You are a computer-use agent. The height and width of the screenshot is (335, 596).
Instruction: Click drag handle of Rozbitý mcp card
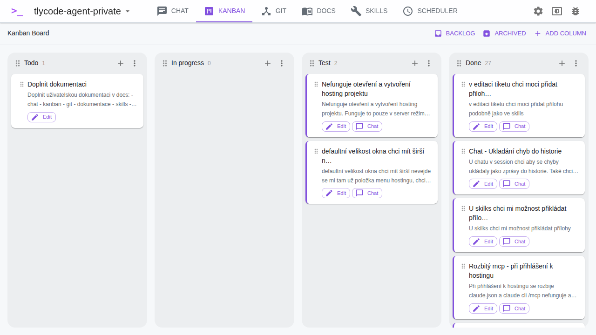[463, 266]
